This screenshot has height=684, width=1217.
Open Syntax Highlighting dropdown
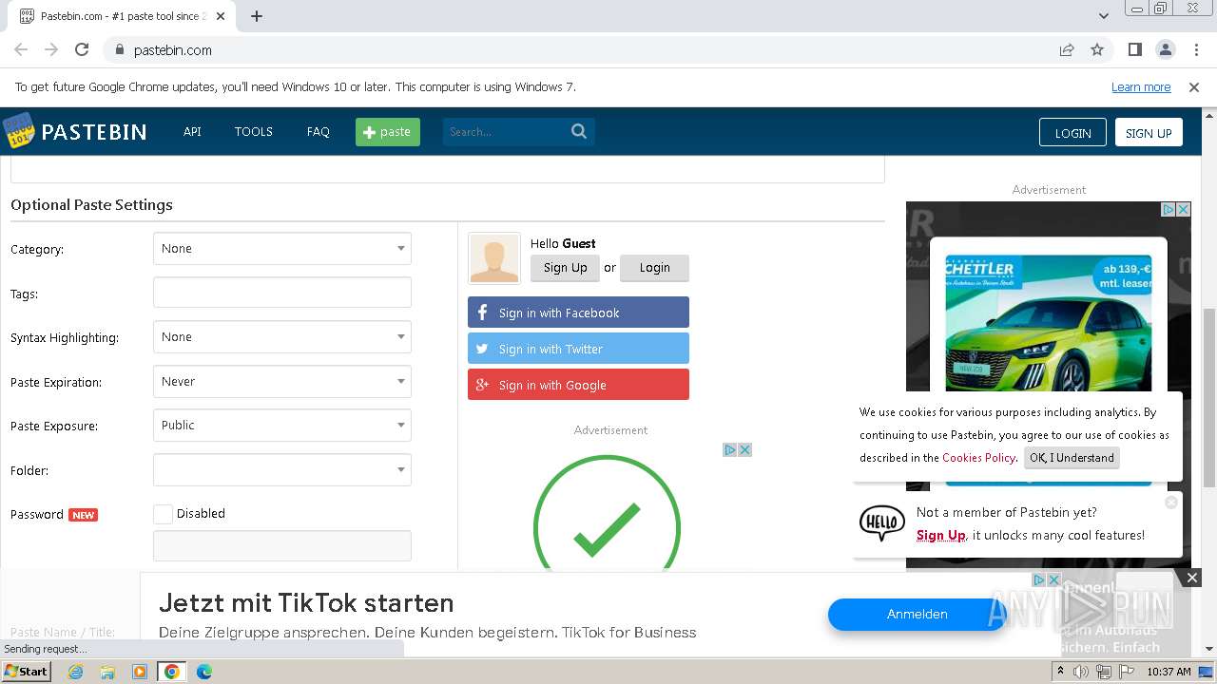coord(282,337)
